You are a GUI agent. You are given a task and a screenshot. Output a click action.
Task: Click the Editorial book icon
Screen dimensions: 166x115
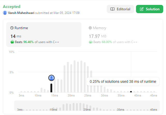(112, 9)
